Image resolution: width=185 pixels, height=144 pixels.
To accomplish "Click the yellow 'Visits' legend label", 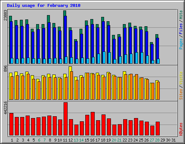I will pos(181,78).
